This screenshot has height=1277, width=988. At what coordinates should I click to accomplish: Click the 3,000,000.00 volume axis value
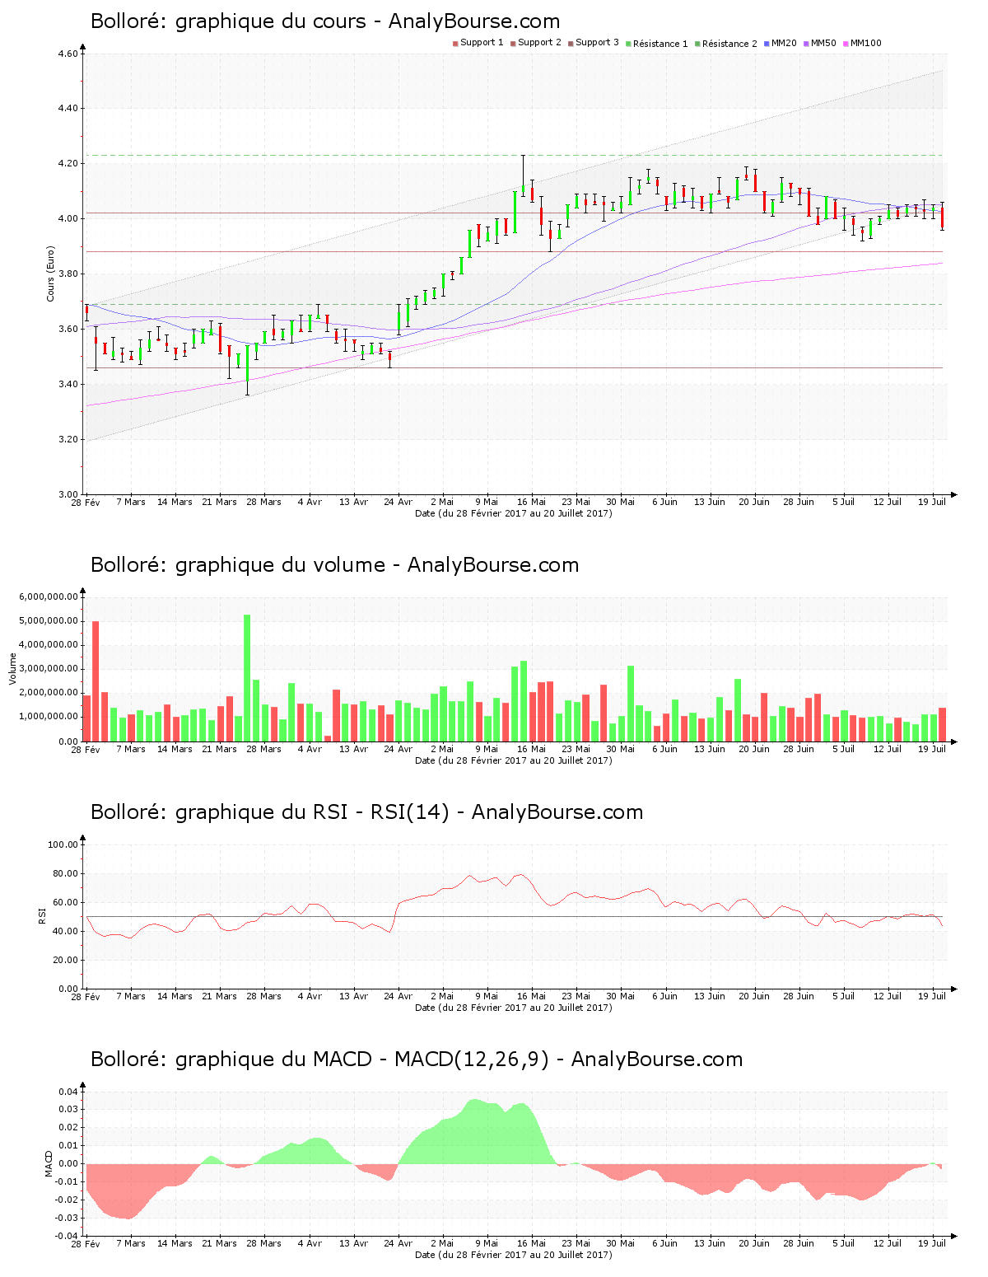click(x=49, y=669)
